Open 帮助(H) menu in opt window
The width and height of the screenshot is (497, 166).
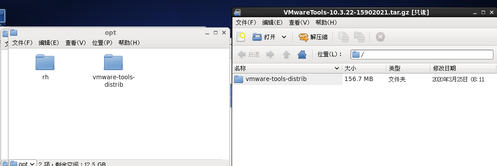tap(129, 43)
